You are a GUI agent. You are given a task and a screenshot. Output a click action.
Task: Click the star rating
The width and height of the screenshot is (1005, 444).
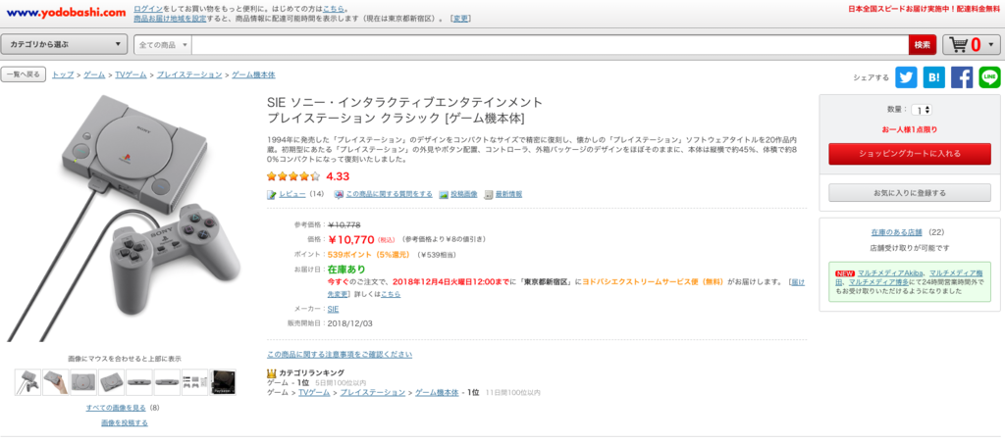click(x=292, y=176)
